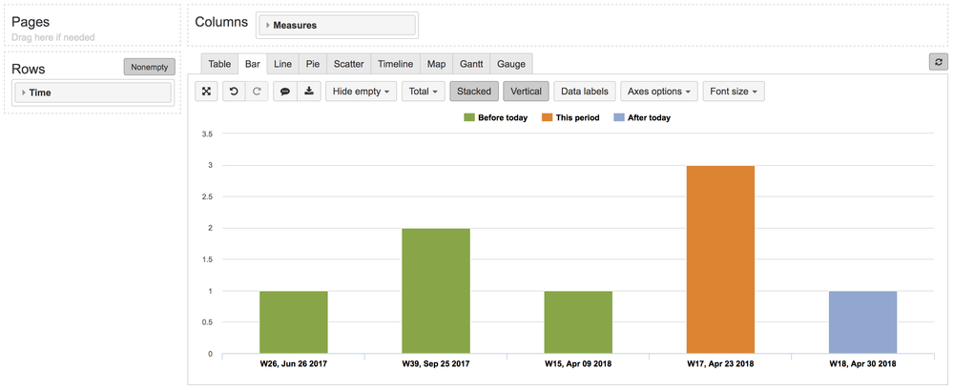953x390 pixels.
Task: Click the refresh icon at top right
Action: click(x=939, y=62)
